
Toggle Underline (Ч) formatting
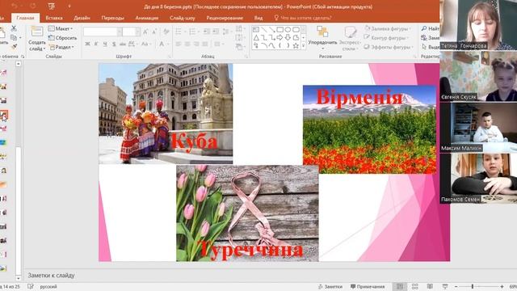tap(105, 44)
